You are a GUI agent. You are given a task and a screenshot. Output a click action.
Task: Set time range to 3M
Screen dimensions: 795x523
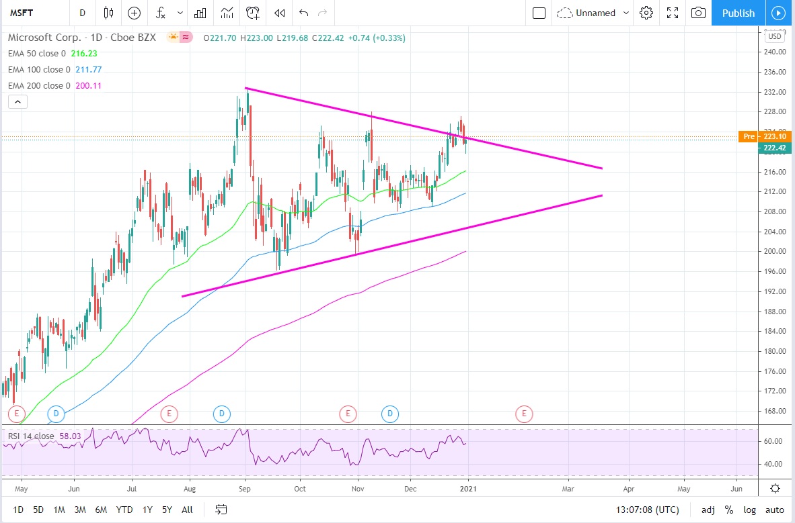click(x=80, y=510)
